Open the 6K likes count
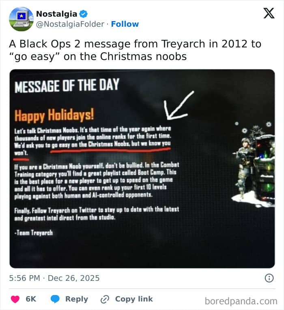 click(31, 299)
